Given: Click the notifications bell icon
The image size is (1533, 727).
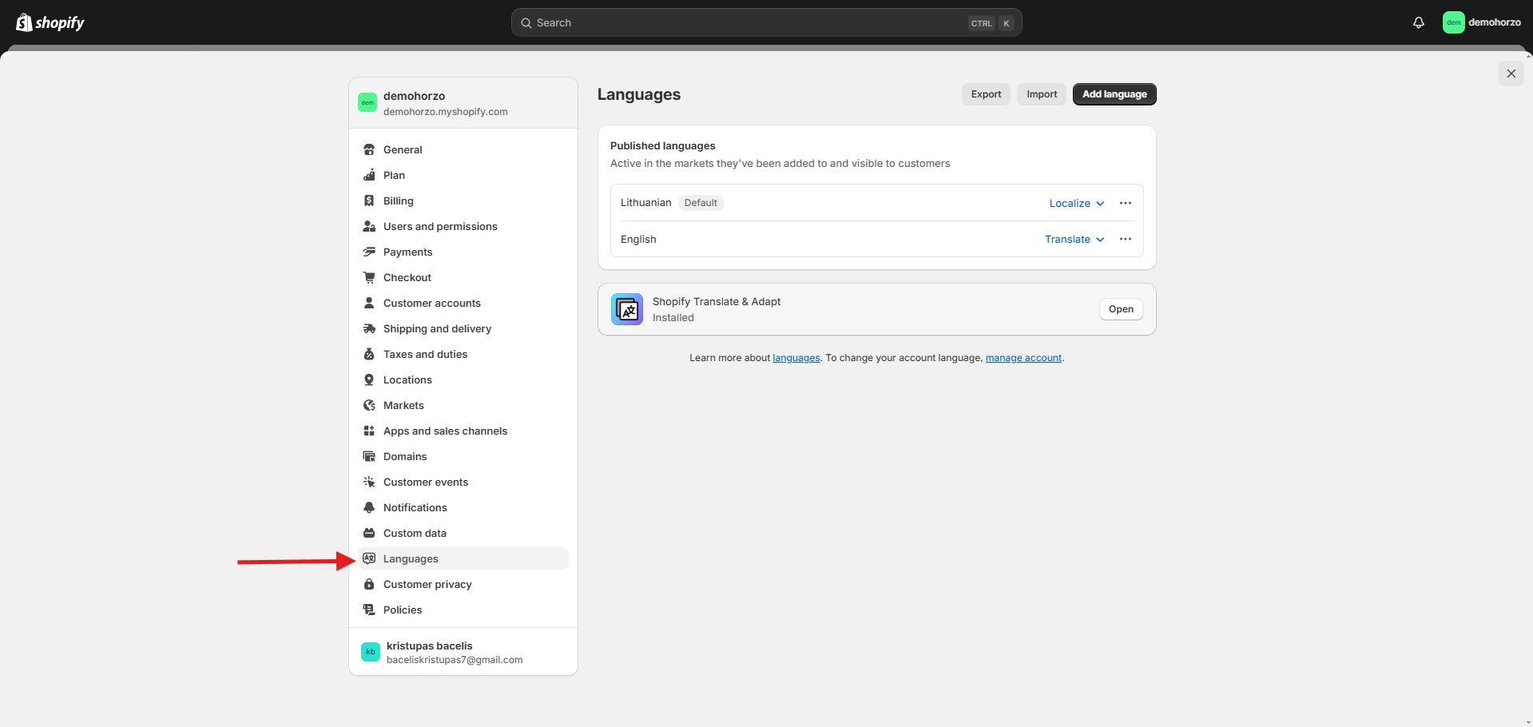Looking at the screenshot, I should tap(1418, 22).
